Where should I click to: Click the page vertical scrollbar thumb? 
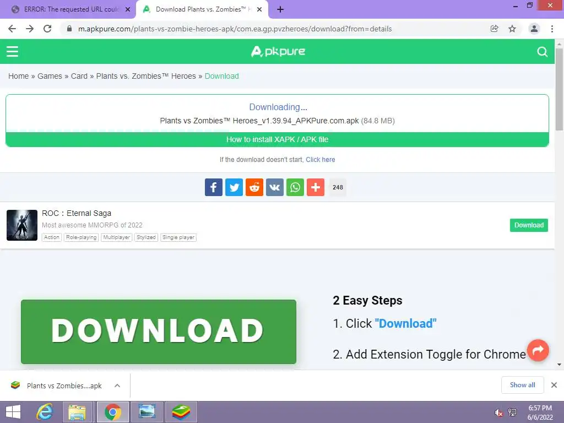tap(559, 90)
